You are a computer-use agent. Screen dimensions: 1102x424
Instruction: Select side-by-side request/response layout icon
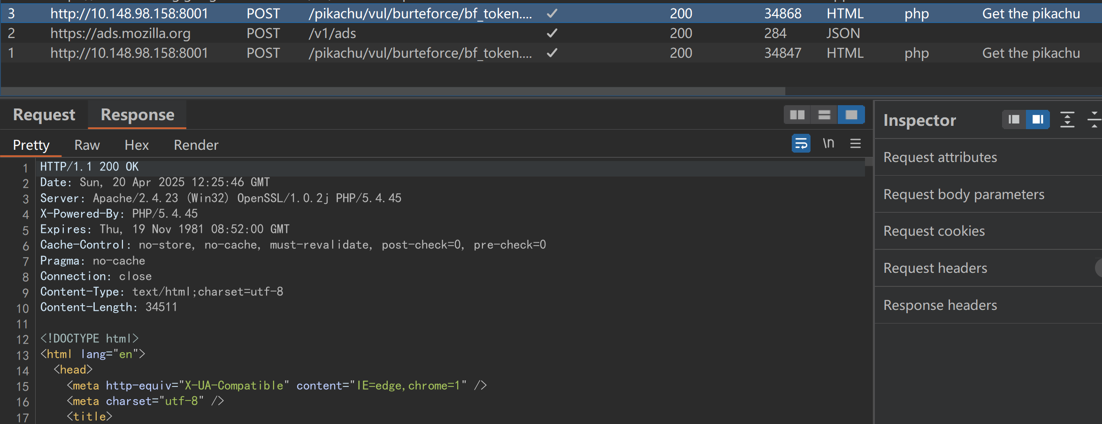point(797,115)
